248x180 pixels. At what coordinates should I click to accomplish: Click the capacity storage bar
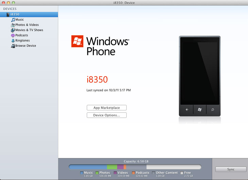pos(135,167)
